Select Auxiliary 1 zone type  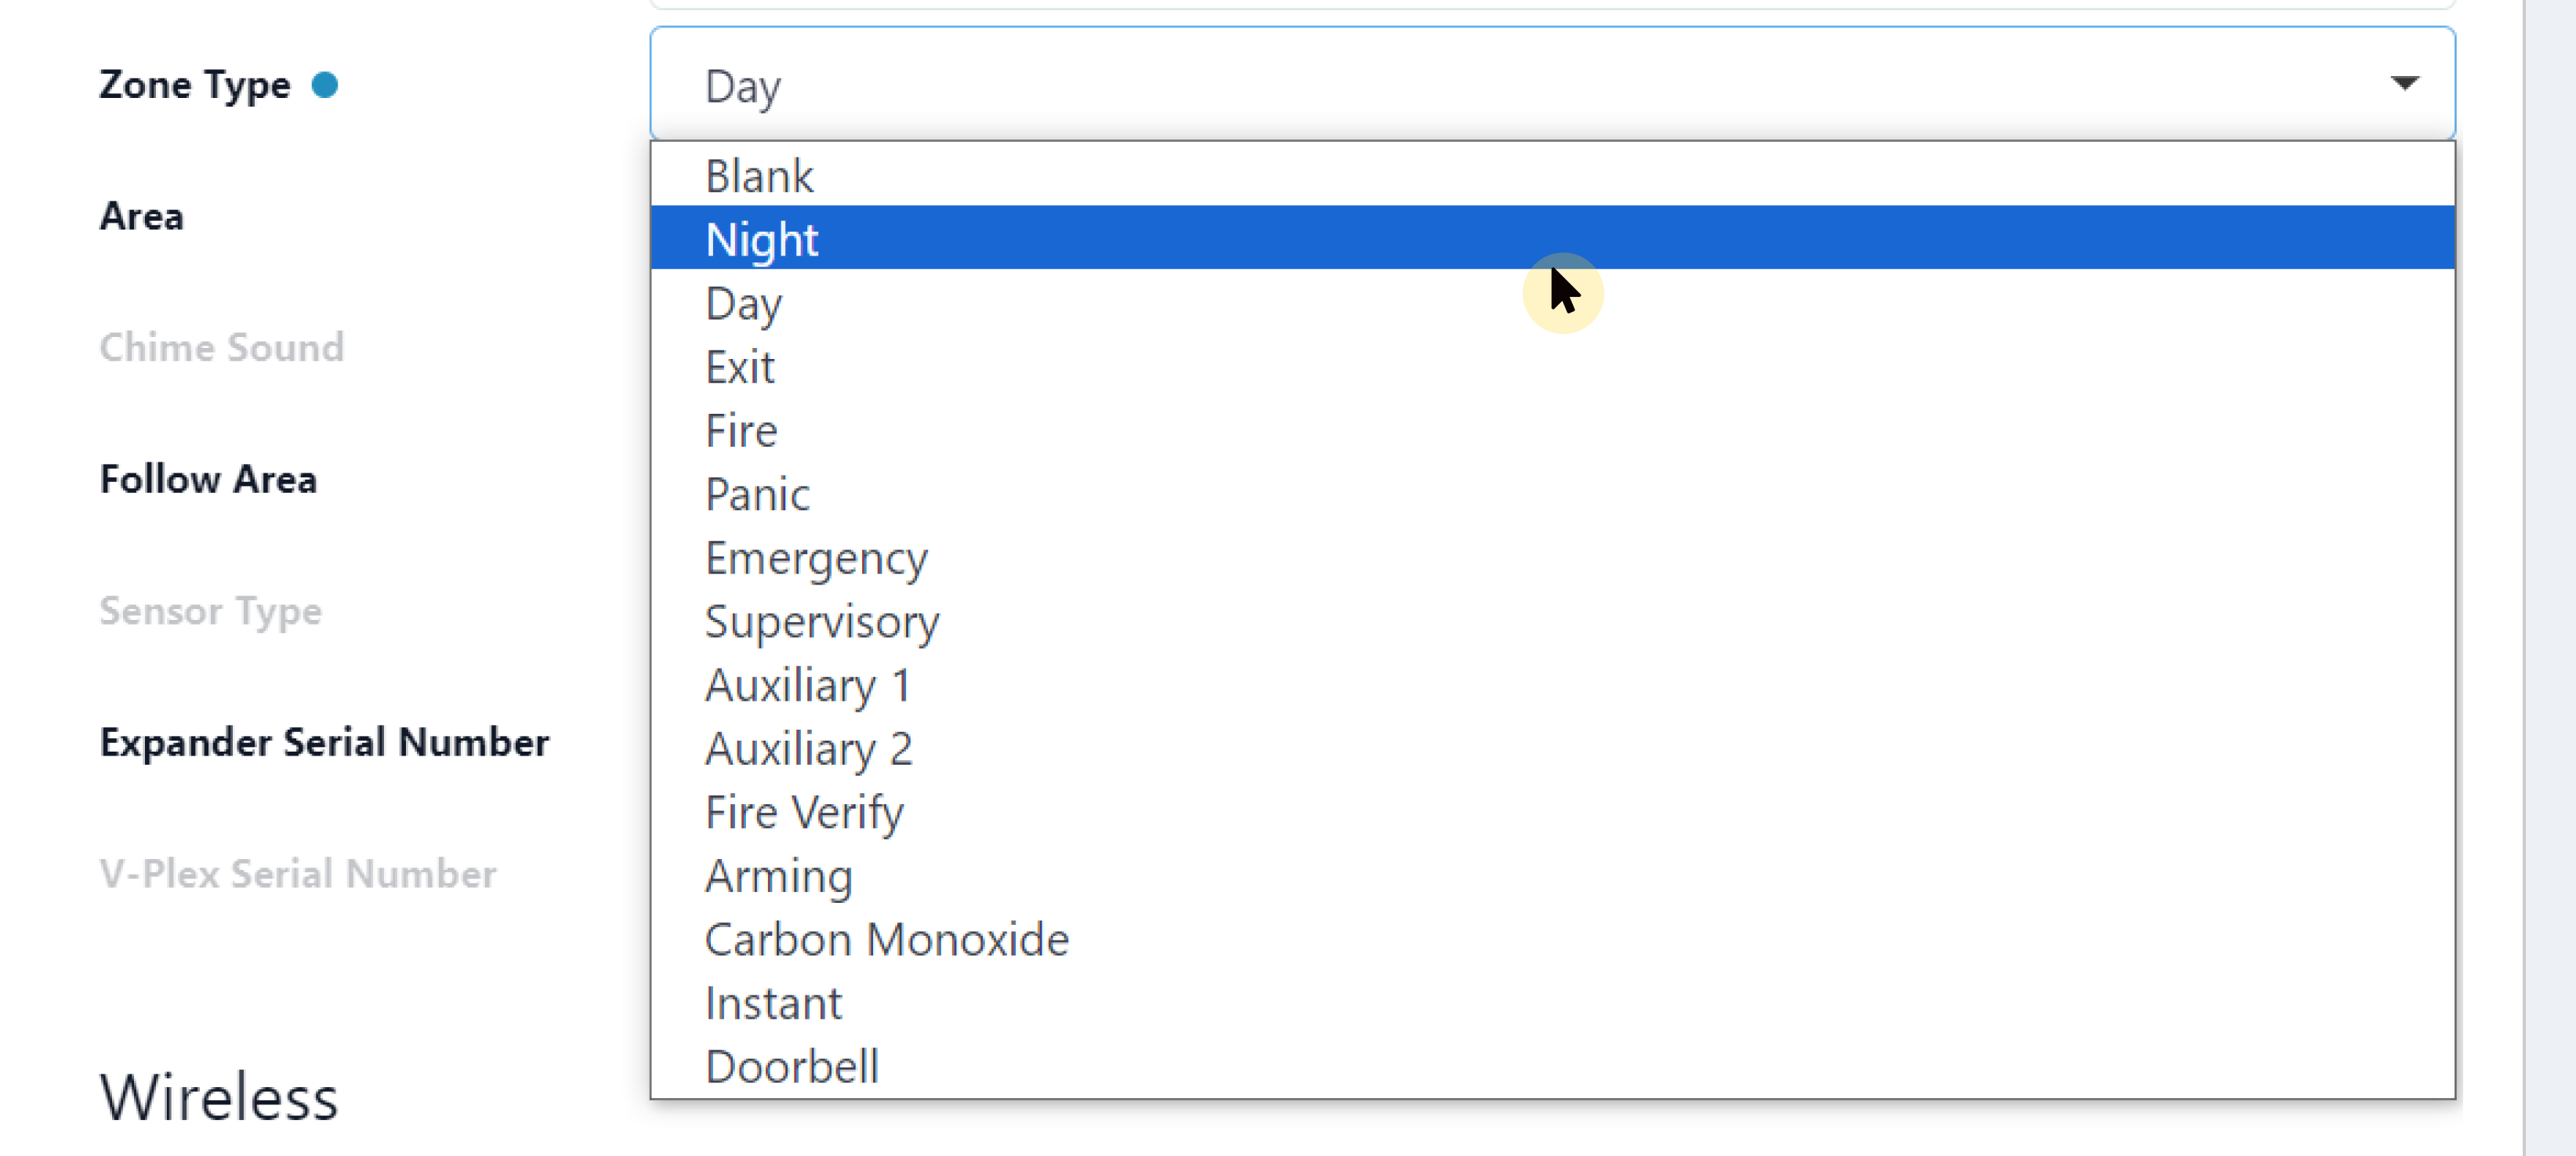coord(808,685)
